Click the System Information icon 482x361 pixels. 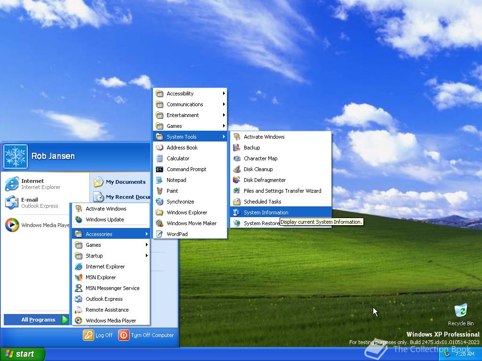point(236,212)
